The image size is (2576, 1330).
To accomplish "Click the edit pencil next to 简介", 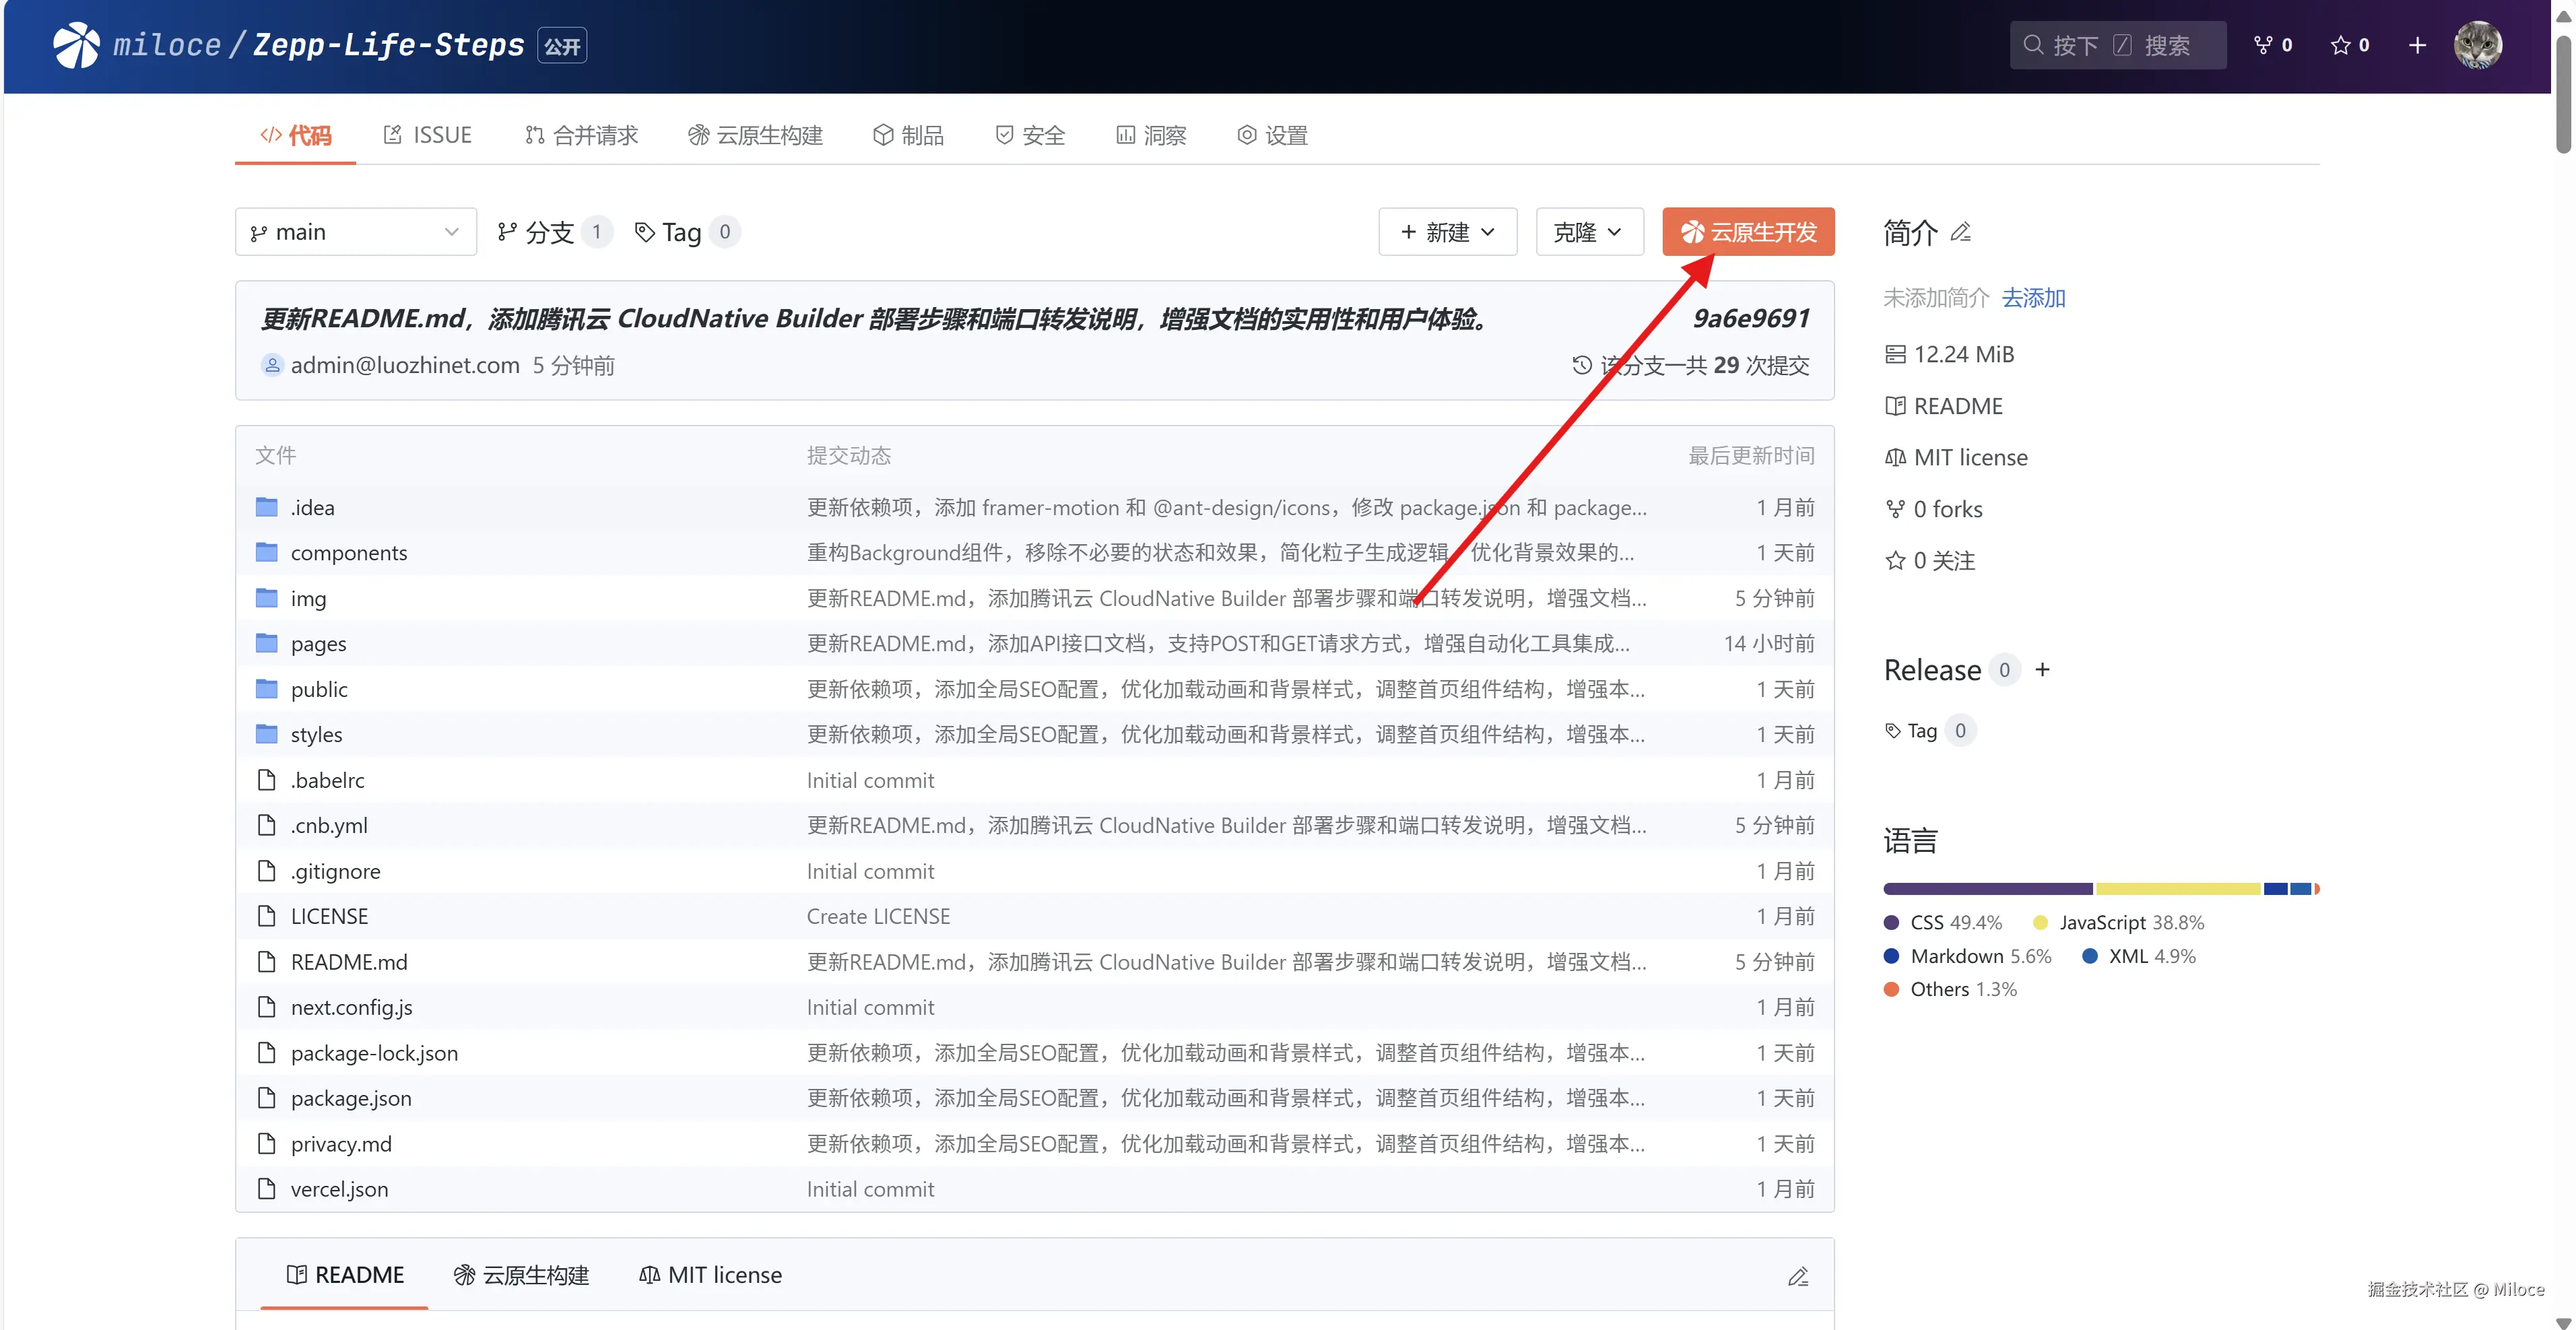I will pyautogui.click(x=1961, y=232).
